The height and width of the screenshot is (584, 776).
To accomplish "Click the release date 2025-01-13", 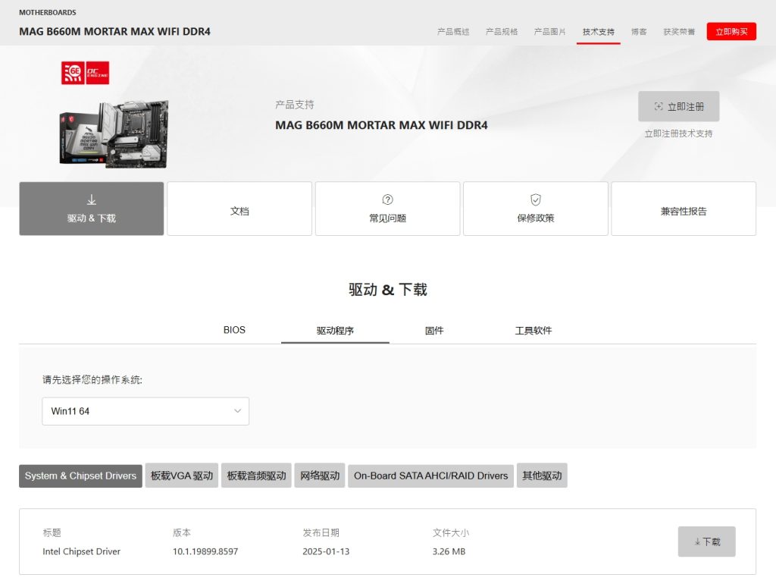I will 326,551.
